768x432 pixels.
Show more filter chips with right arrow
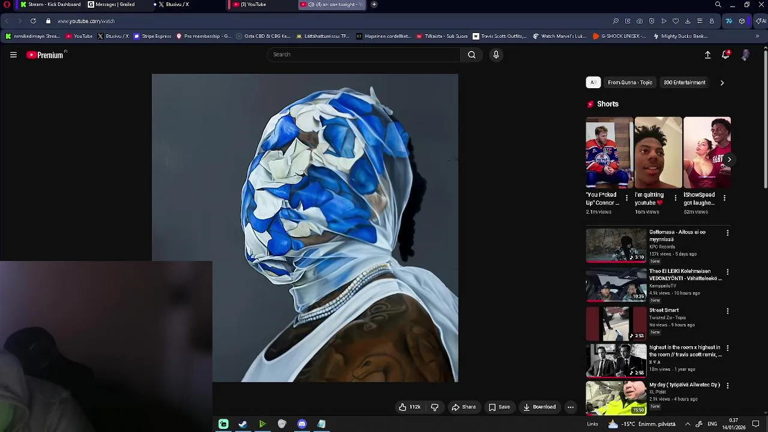pyautogui.click(x=722, y=82)
